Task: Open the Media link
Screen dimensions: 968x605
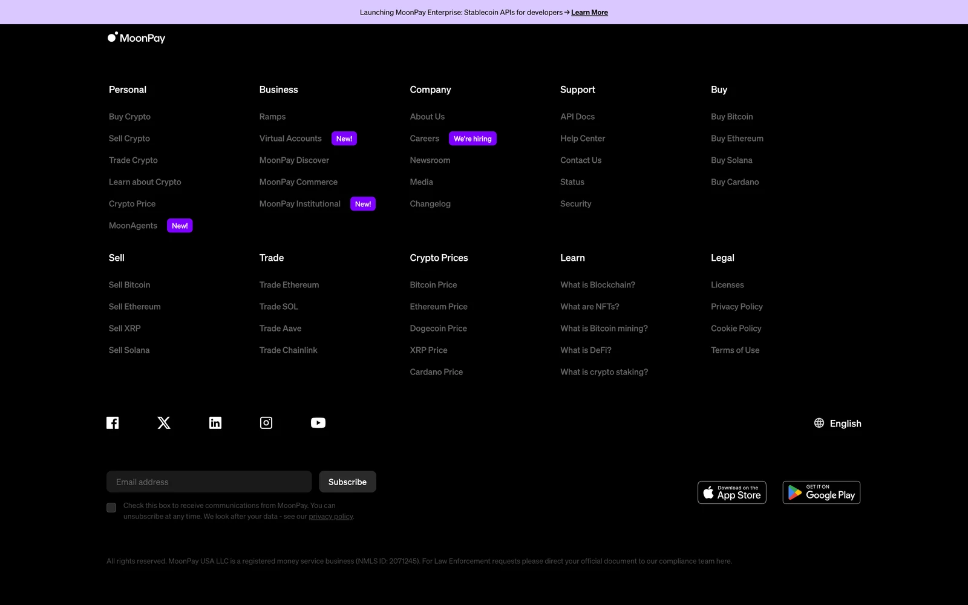Action: 422,182
